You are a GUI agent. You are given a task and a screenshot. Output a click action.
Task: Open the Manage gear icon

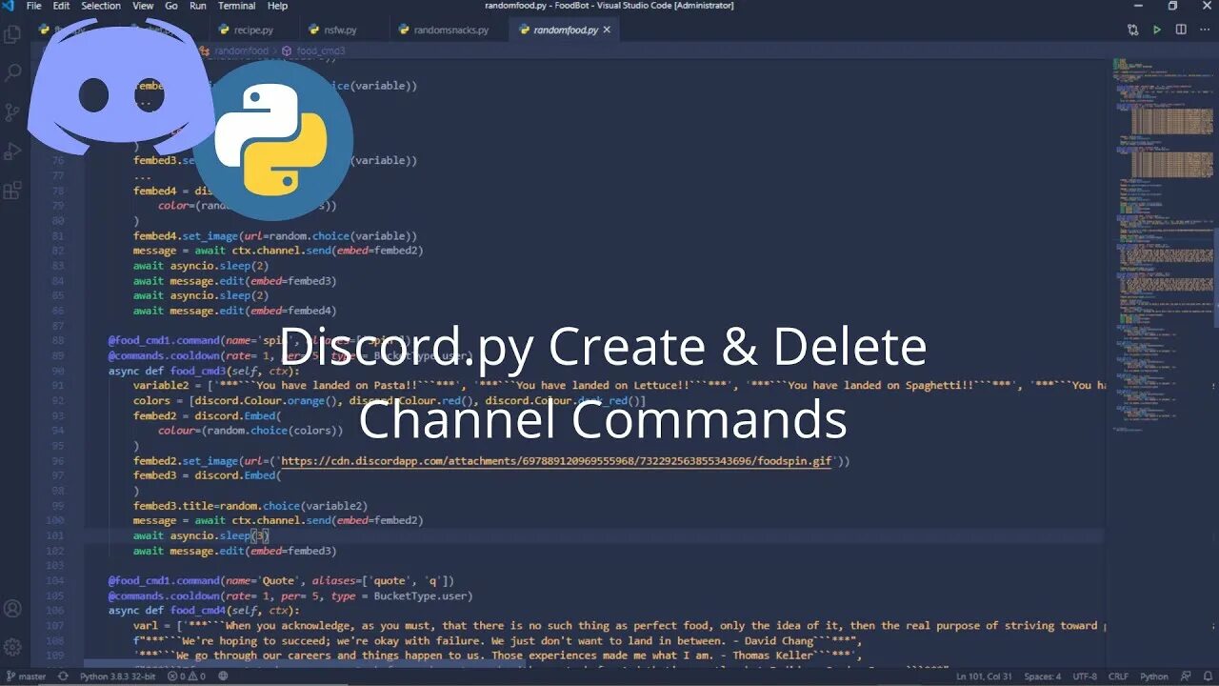point(12,647)
